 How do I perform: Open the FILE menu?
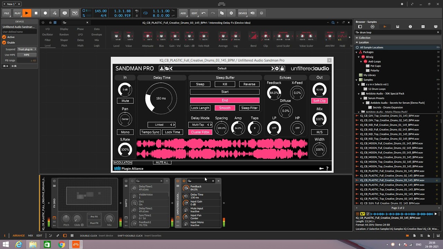7,13
